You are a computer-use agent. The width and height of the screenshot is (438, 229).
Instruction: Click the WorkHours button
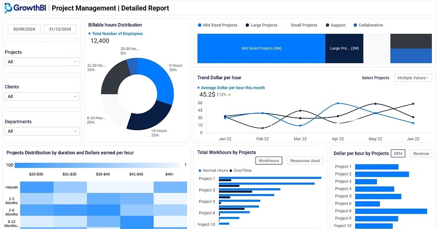point(269,160)
